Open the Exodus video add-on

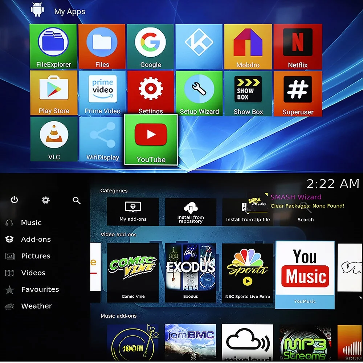pyautogui.click(x=191, y=273)
